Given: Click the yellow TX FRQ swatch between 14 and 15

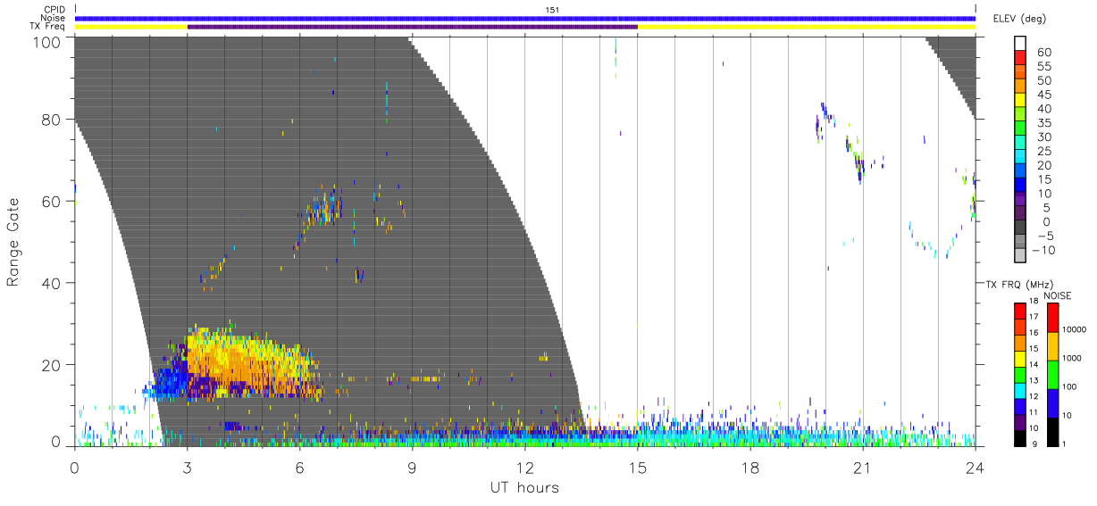Looking at the screenshot, I should (1020, 359).
